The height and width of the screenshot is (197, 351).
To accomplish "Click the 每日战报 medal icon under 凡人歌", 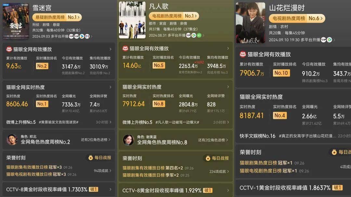I will point(208,158).
